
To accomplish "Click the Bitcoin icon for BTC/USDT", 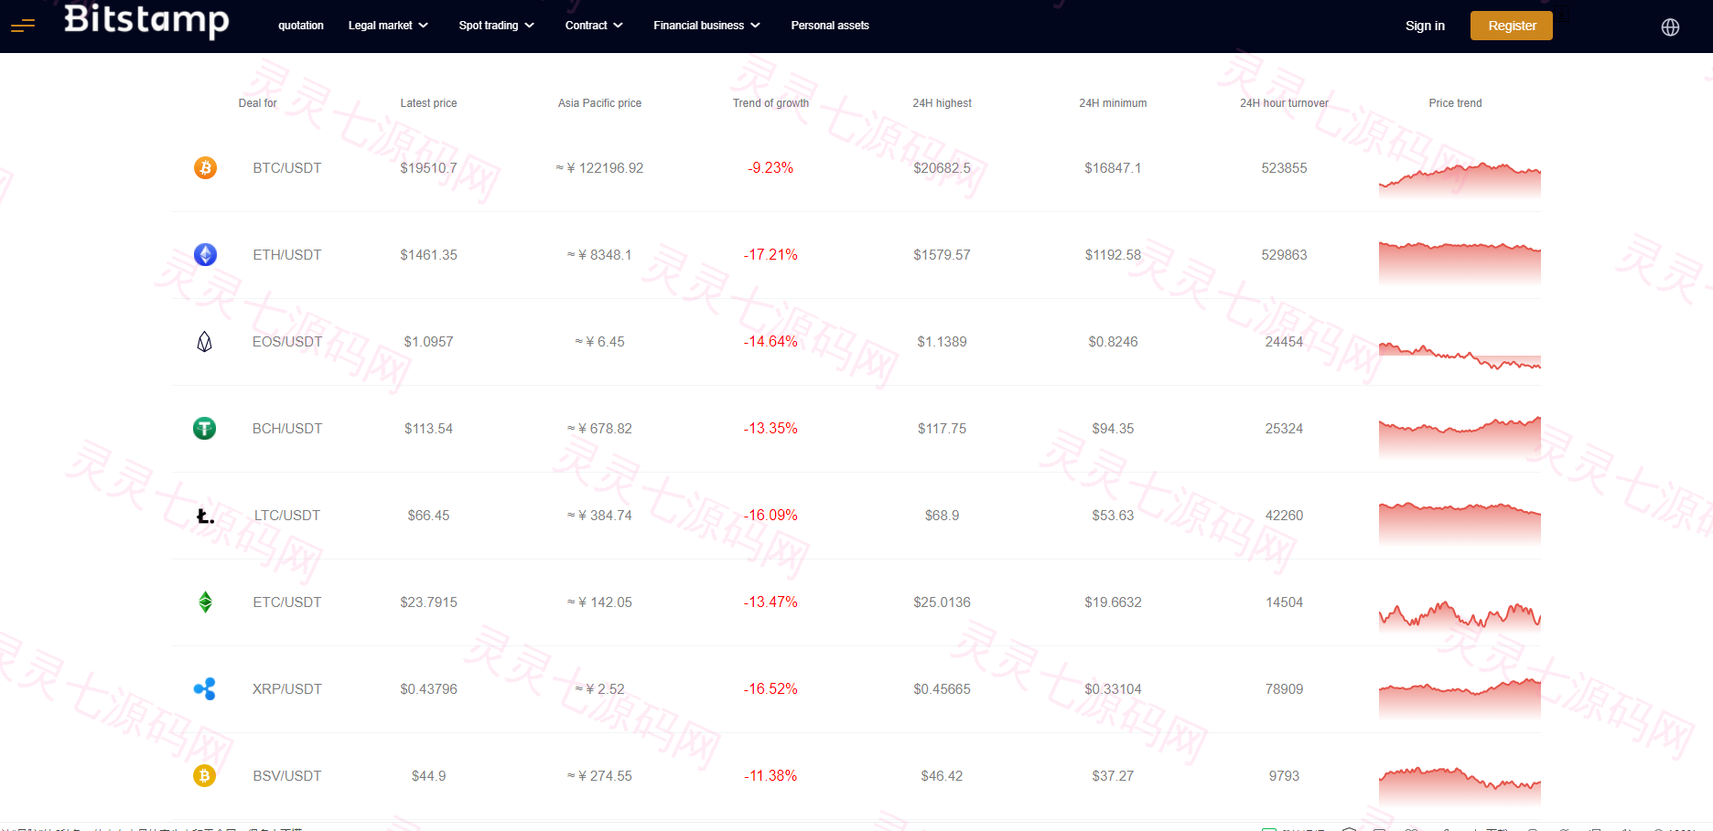I will [205, 168].
